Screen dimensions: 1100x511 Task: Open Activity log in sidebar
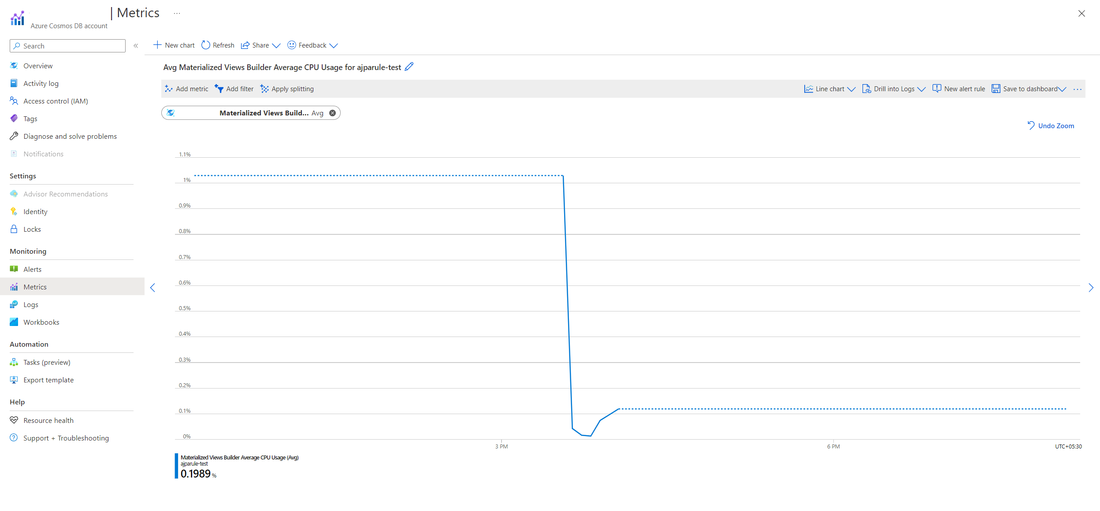(41, 84)
